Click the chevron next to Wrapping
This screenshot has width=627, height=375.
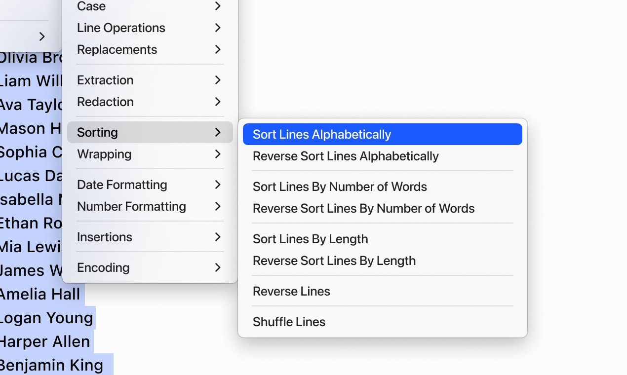218,154
